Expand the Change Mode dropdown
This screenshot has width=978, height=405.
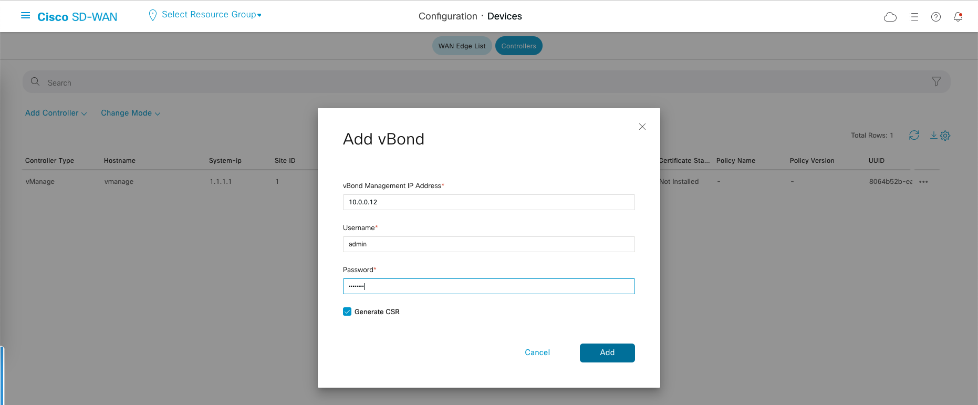(x=130, y=113)
